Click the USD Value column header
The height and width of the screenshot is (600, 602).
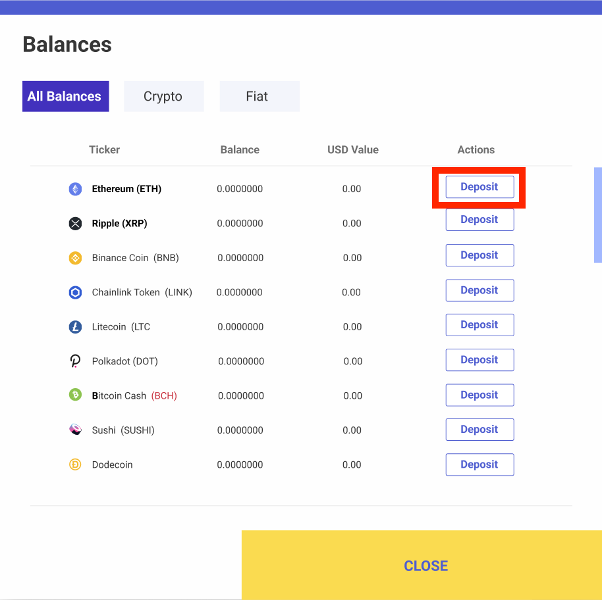click(353, 149)
